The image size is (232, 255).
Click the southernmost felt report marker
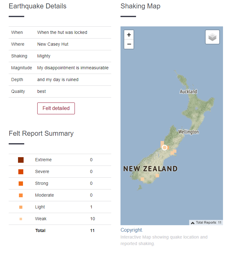[142, 179]
